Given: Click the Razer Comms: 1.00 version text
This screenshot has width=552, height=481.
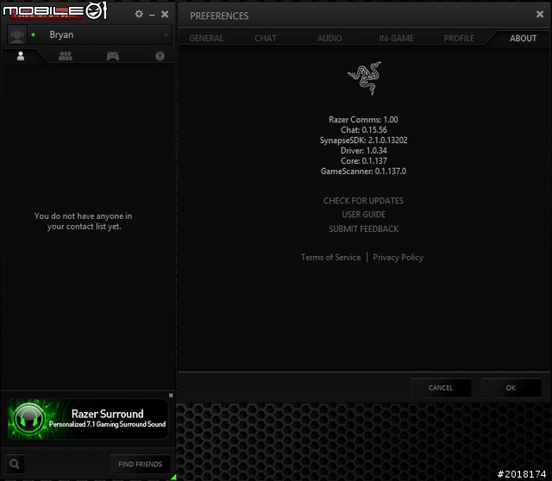Looking at the screenshot, I should (x=363, y=120).
